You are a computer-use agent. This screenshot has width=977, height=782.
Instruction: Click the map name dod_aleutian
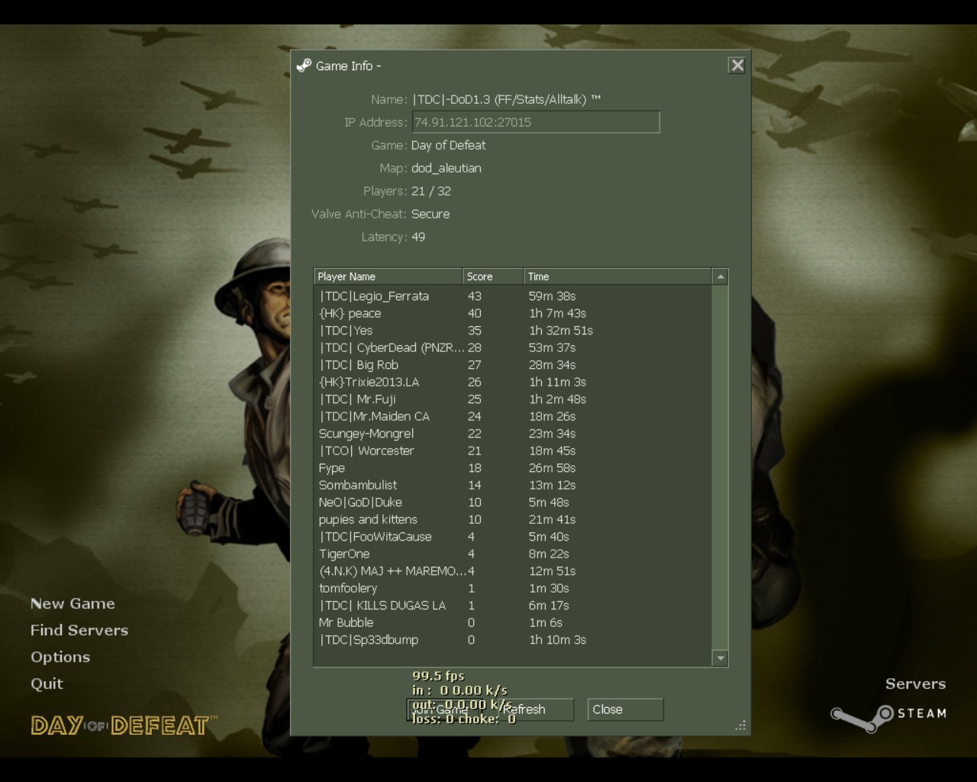click(447, 168)
